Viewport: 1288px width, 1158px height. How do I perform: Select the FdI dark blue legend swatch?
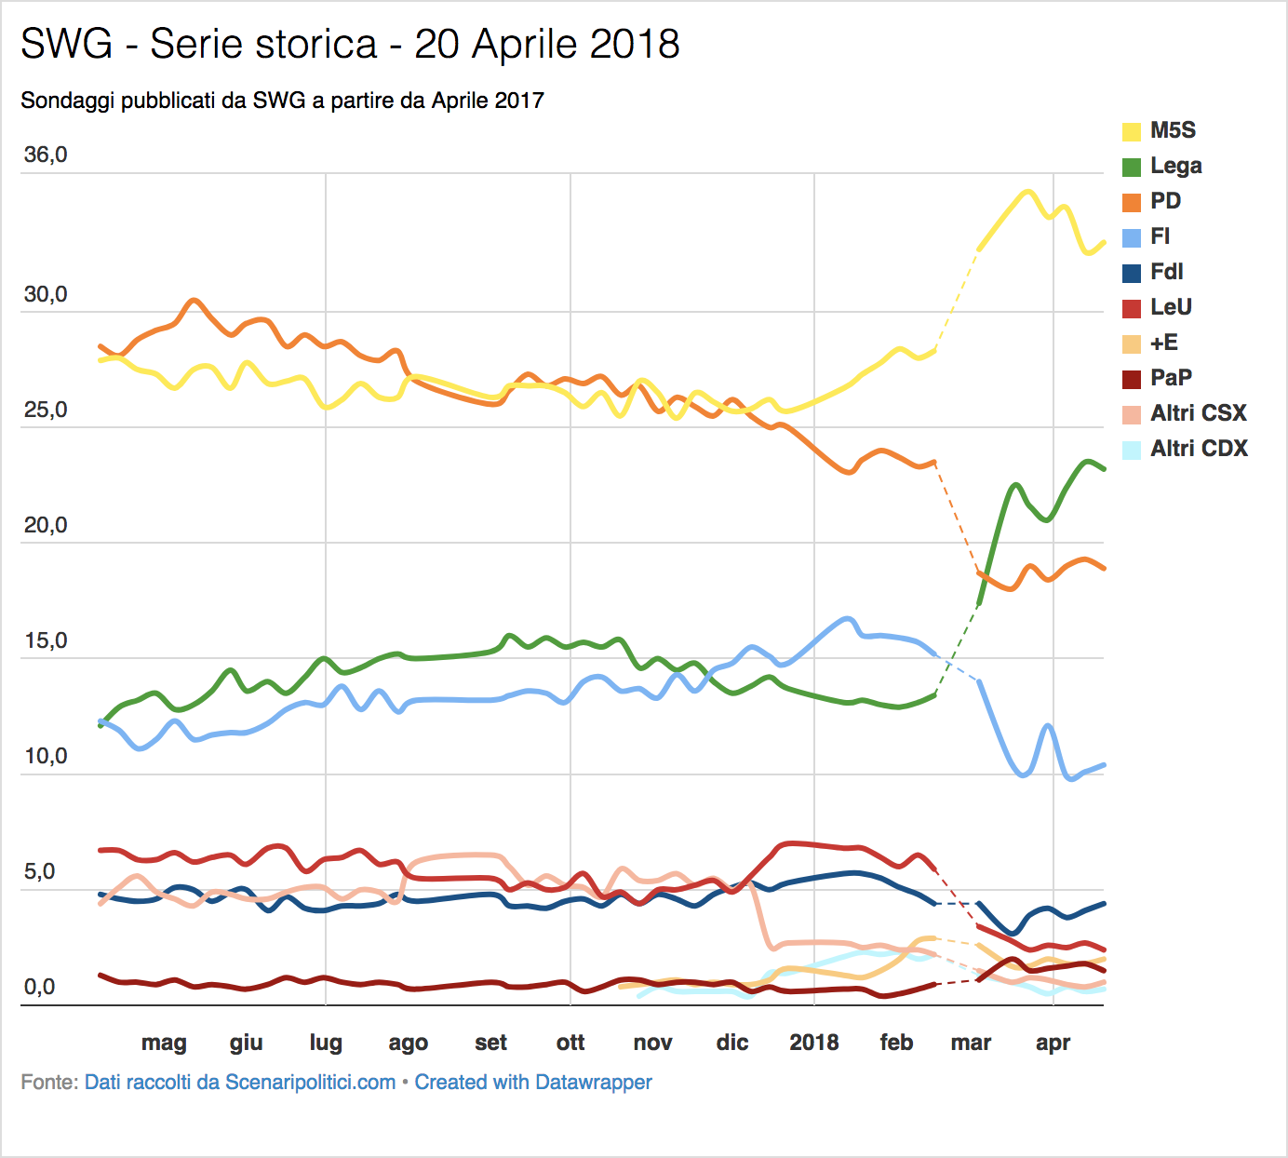(x=1132, y=273)
